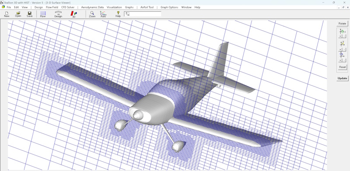Open Help from the toolbar

118,14
